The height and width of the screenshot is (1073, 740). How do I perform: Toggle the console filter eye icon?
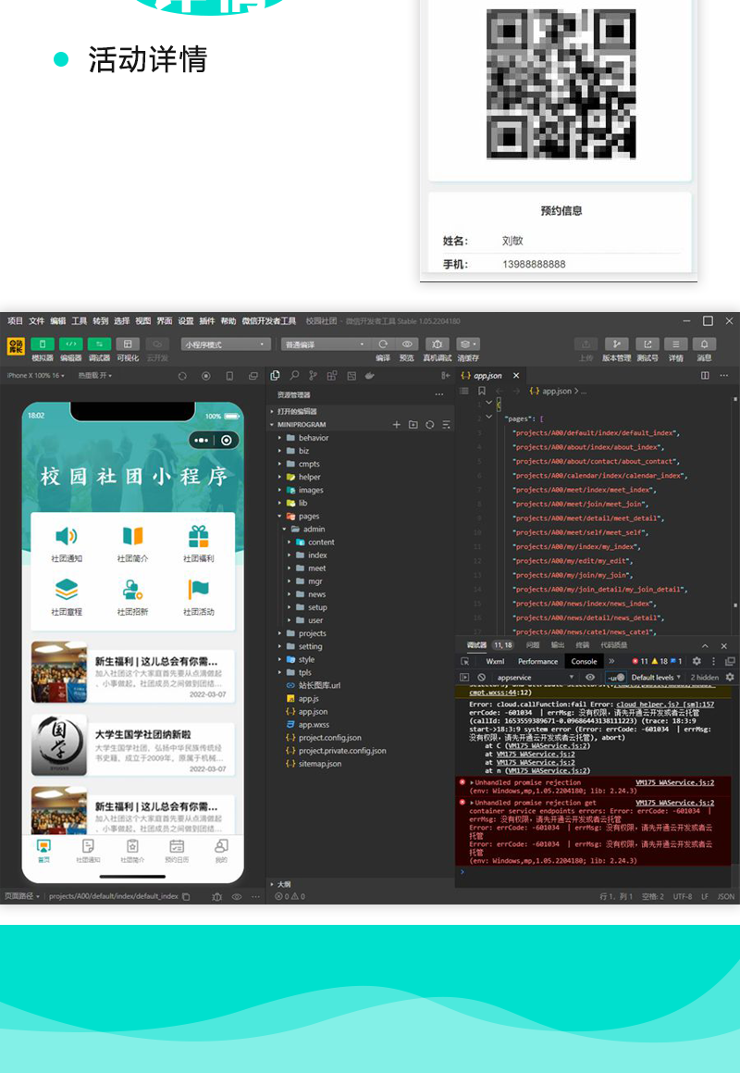click(x=590, y=676)
